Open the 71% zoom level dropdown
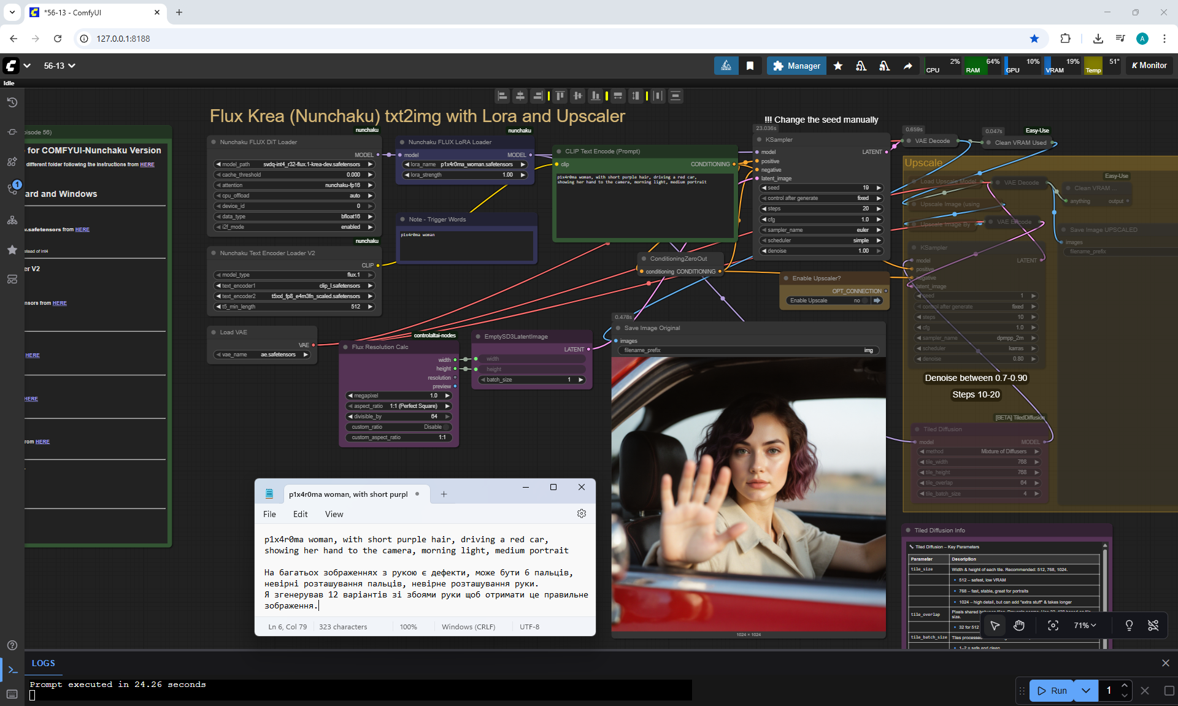1178x706 pixels. (1084, 625)
